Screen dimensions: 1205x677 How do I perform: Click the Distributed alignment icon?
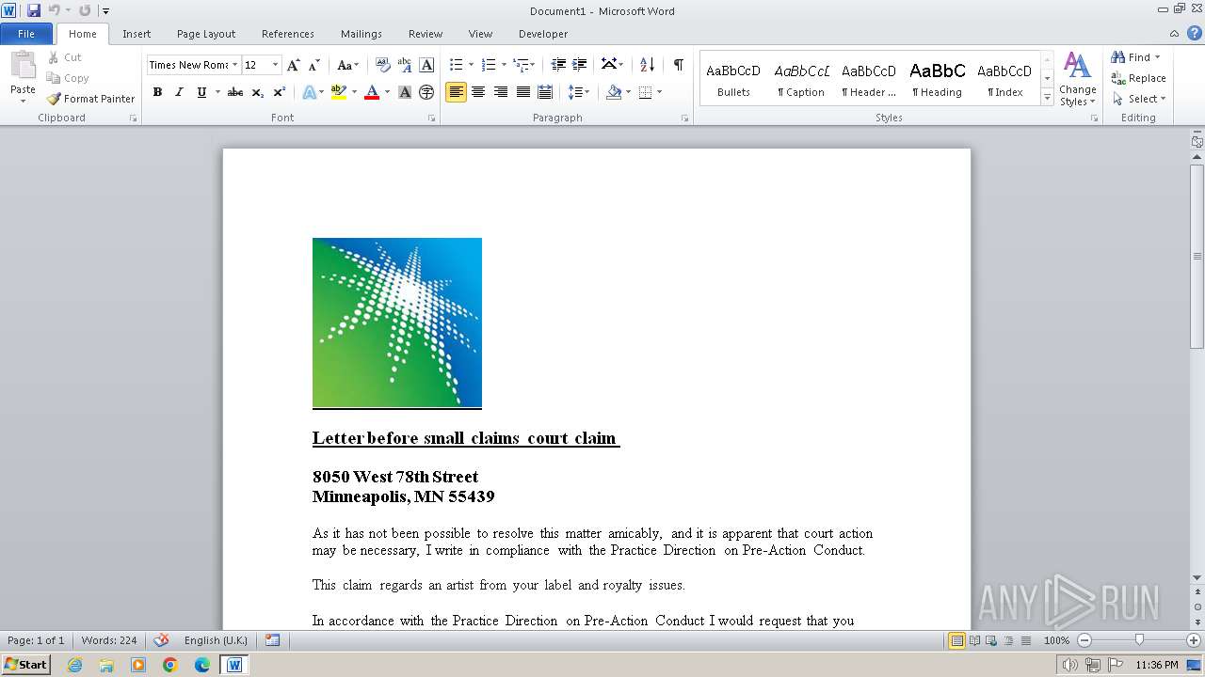(x=545, y=92)
